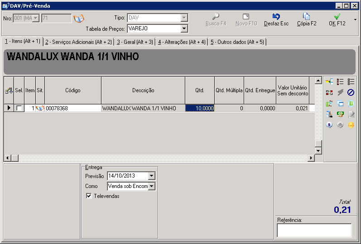361x244 pixels.
Task: Open the Tabela de Preços VAREJO dropdown
Action: [x=184, y=28]
